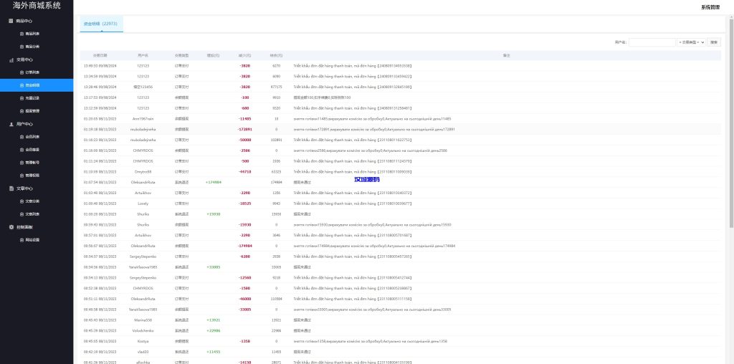Select the 资金明细 (22973) tab
Image resolution: width=734 pixels, height=364 pixels.
point(101,24)
